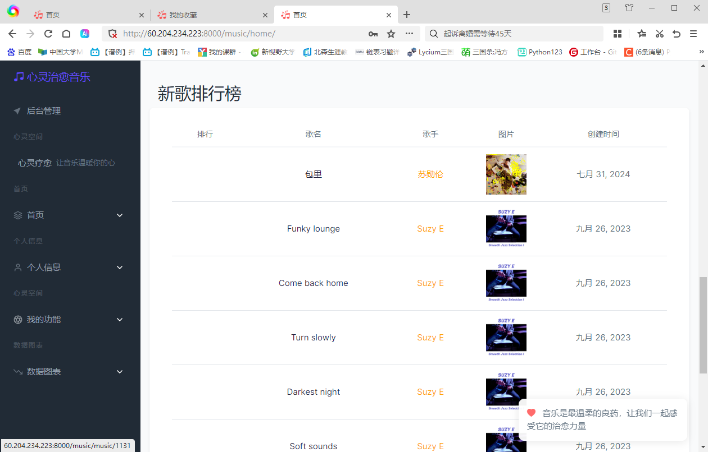Click the undo closed tab icon

pyautogui.click(x=677, y=34)
